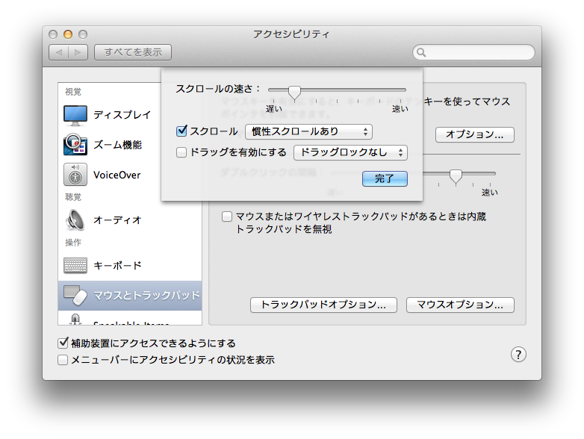Open マウスオプション... button
584x439 pixels.
pyautogui.click(x=460, y=305)
